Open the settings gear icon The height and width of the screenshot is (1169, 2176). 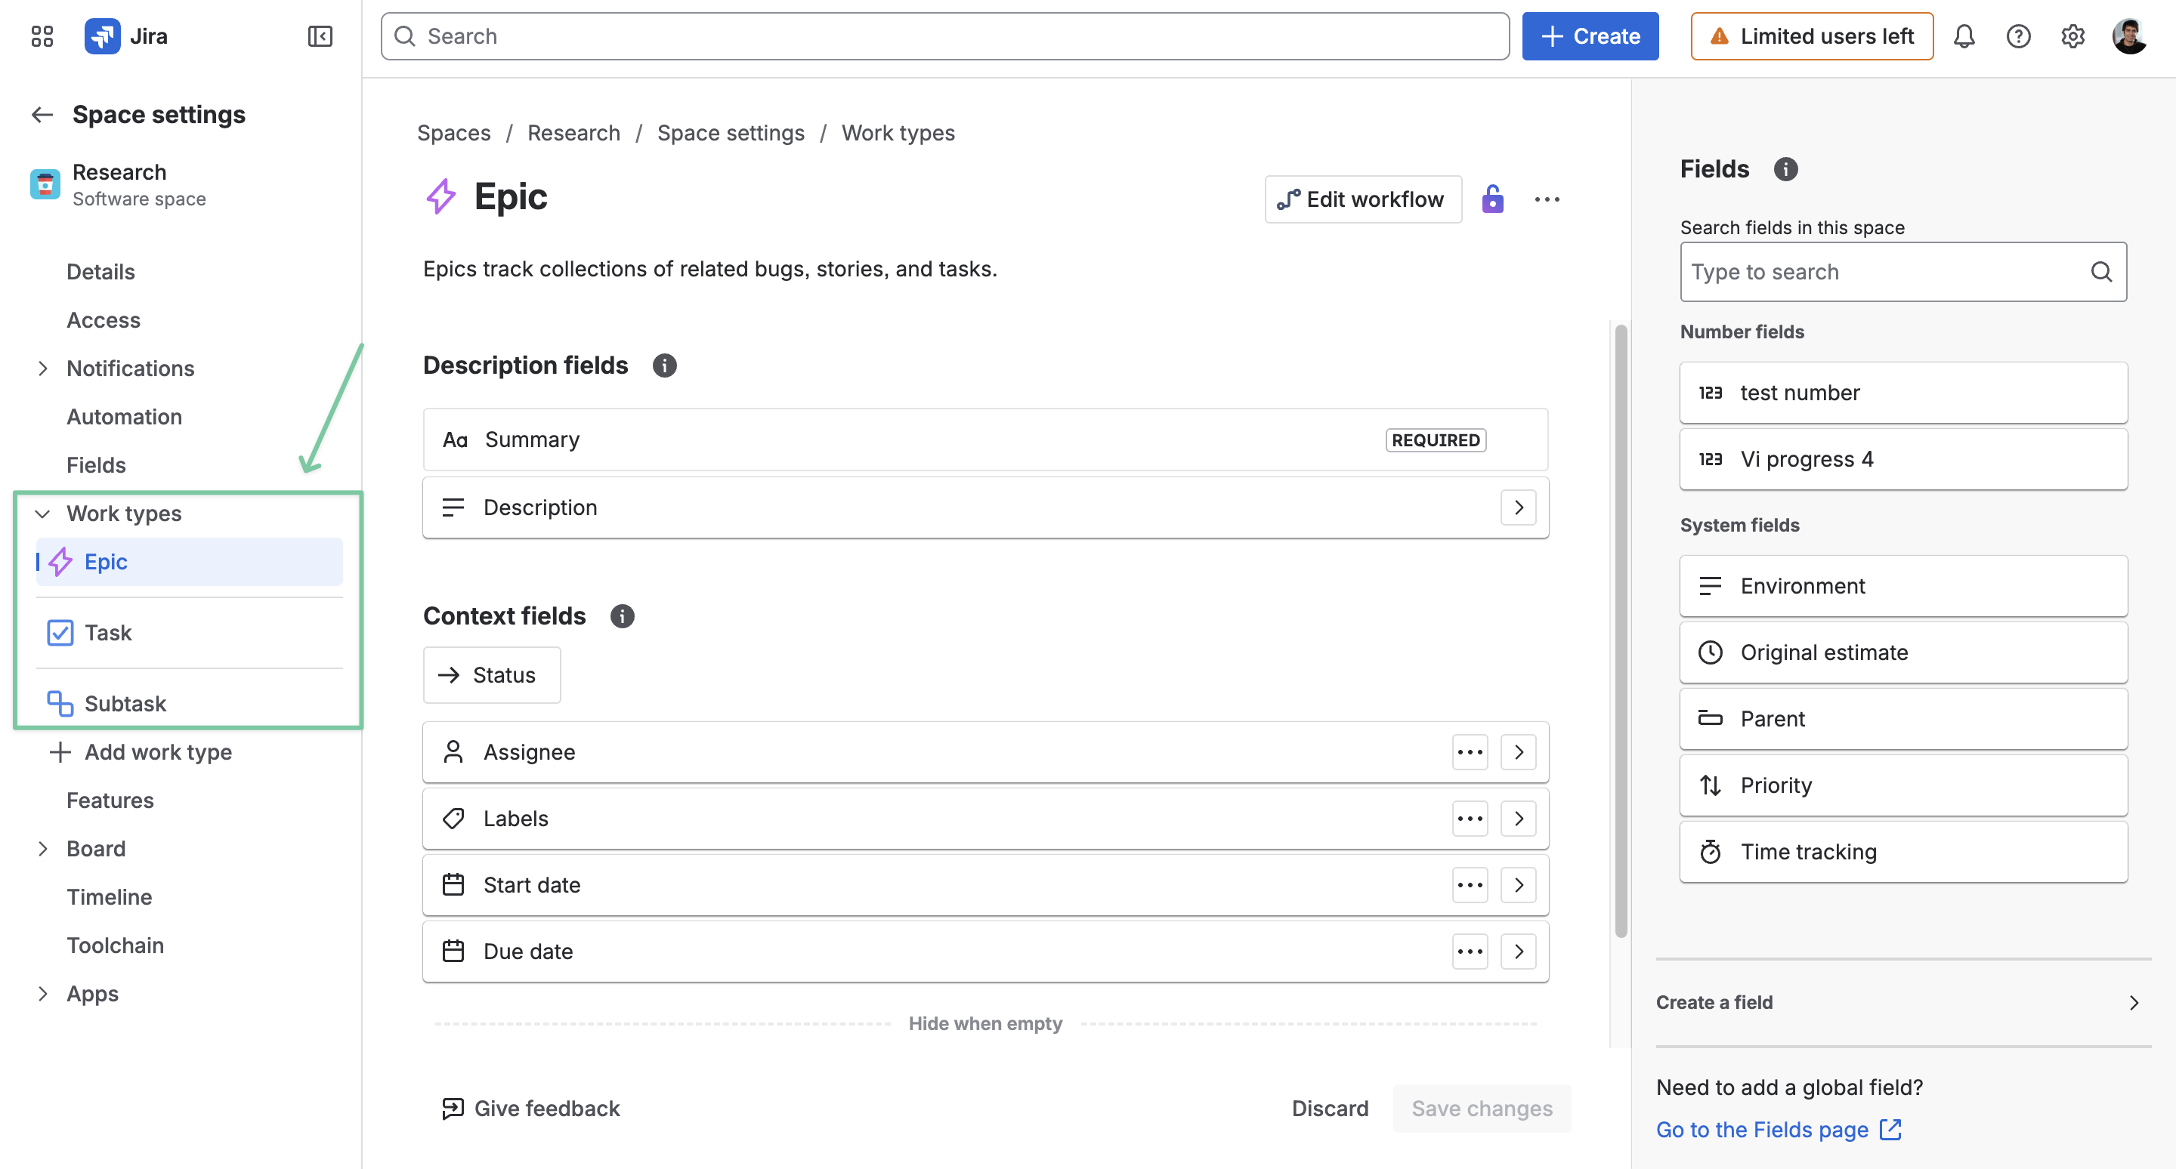click(2072, 36)
